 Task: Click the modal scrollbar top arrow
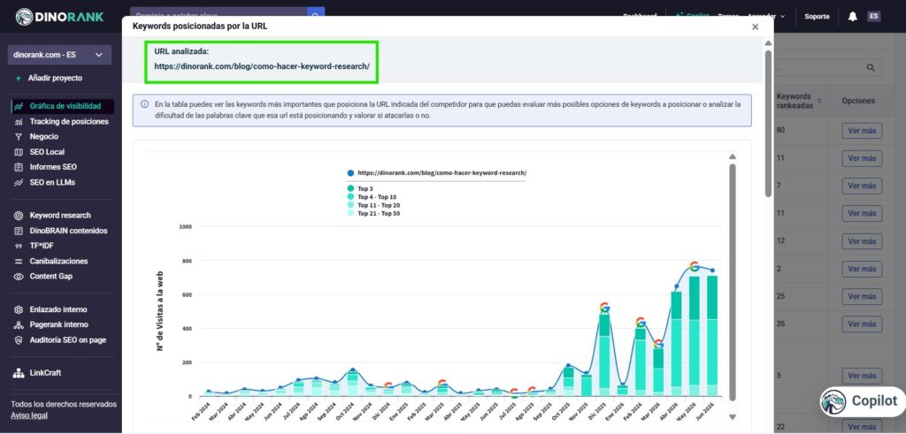(x=768, y=43)
